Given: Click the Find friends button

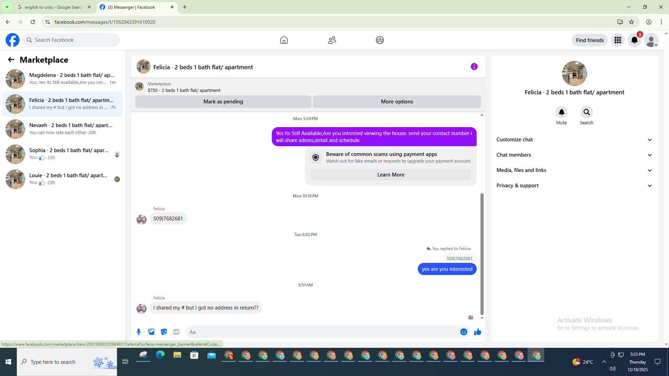Looking at the screenshot, I should click(x=590, y=40).
